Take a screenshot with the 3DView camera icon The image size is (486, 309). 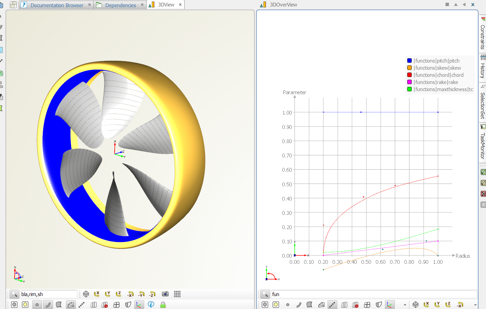tap(165, 294)
